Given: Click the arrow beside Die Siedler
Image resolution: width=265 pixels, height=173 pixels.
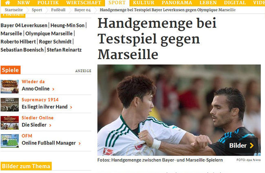Looking at the screenshot, I should tap(50, 125).
